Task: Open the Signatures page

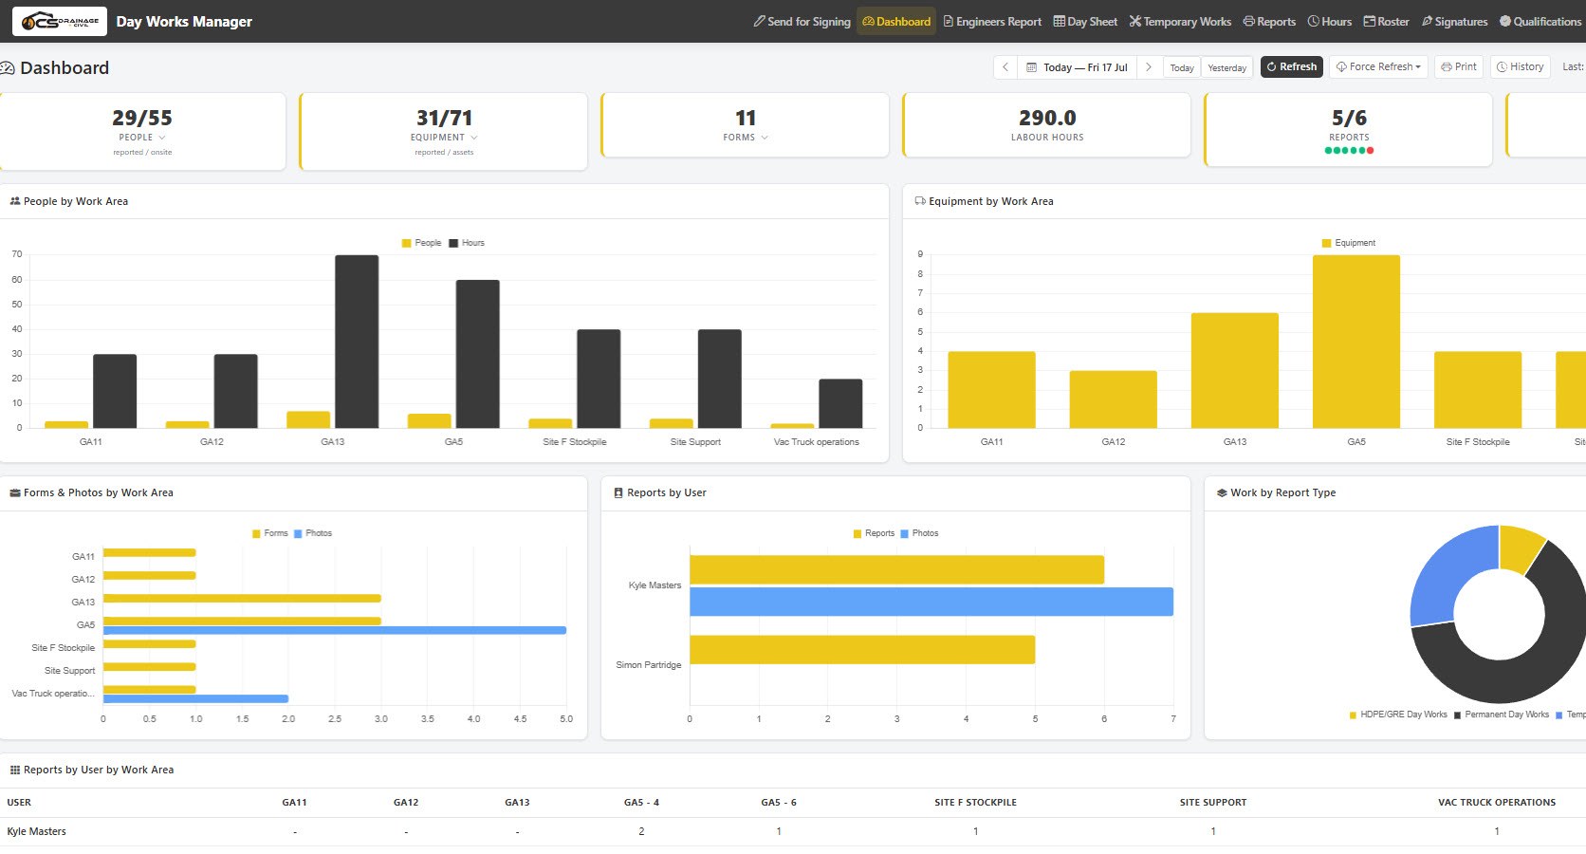Action: [1454, 21]
